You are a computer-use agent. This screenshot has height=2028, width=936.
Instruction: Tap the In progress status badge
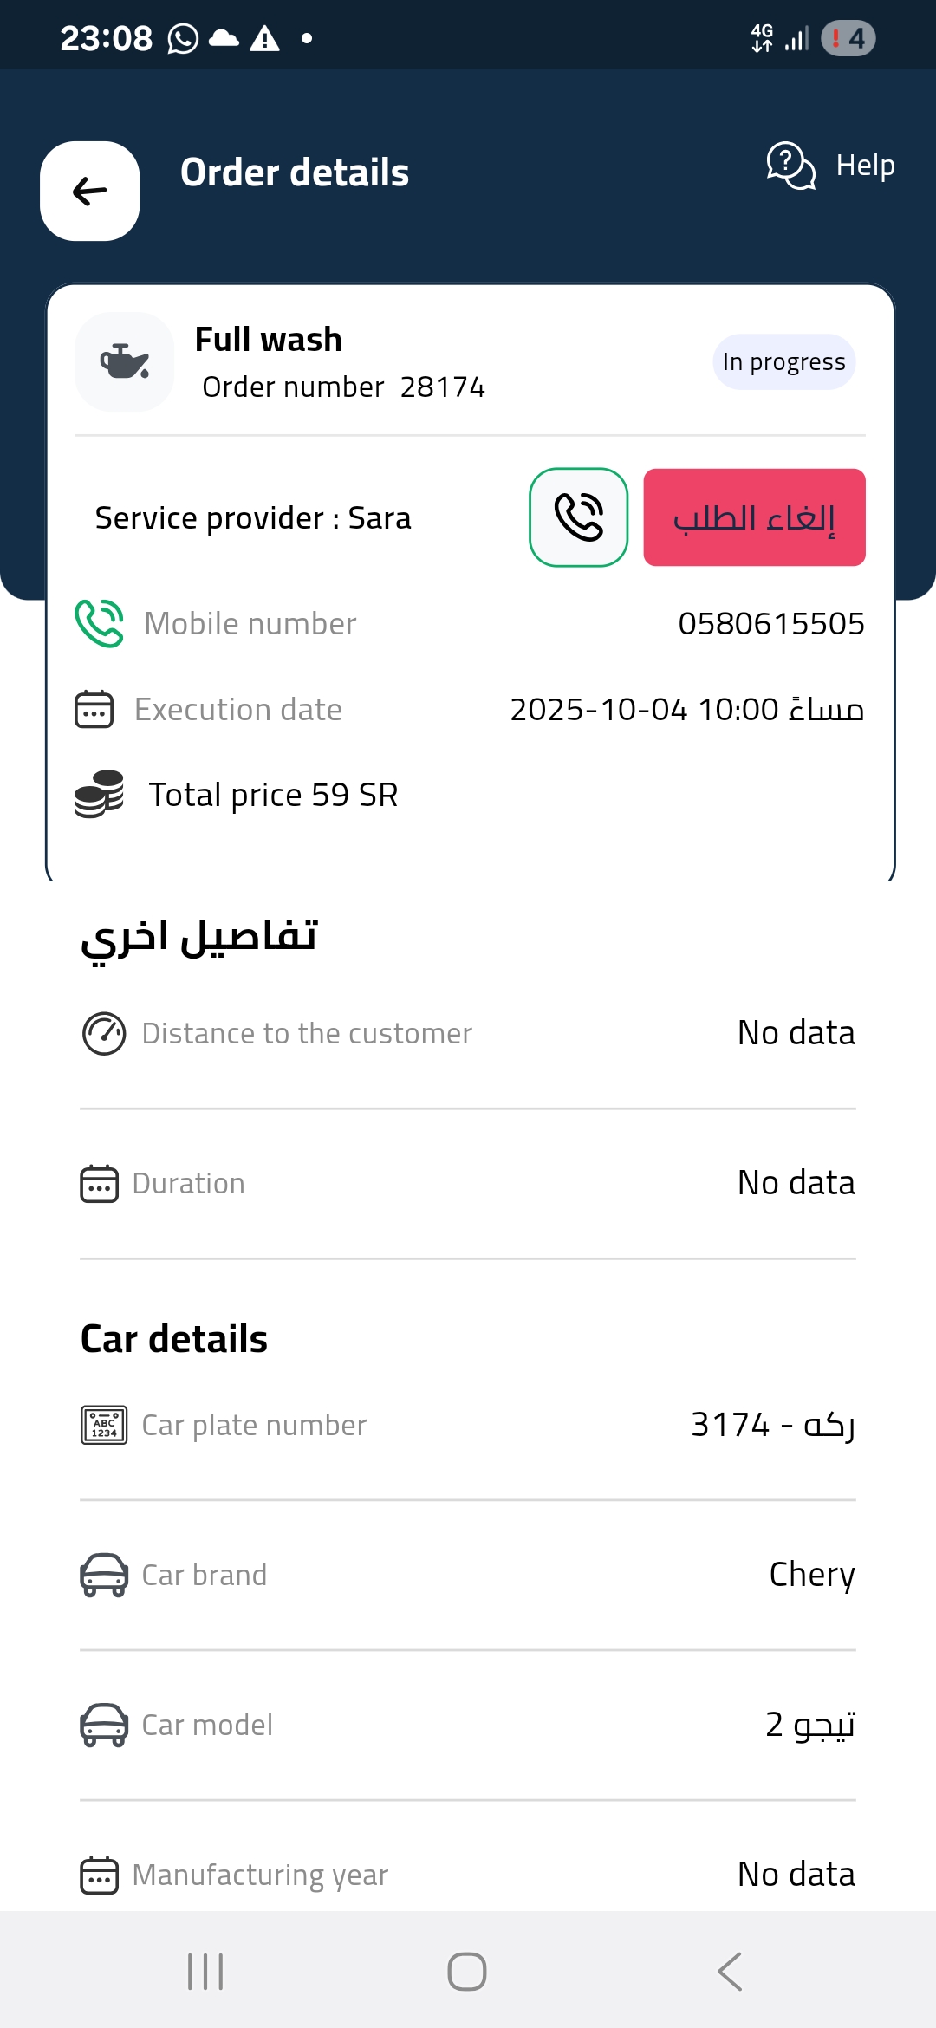pyautogui.click(x=783, y=361)
